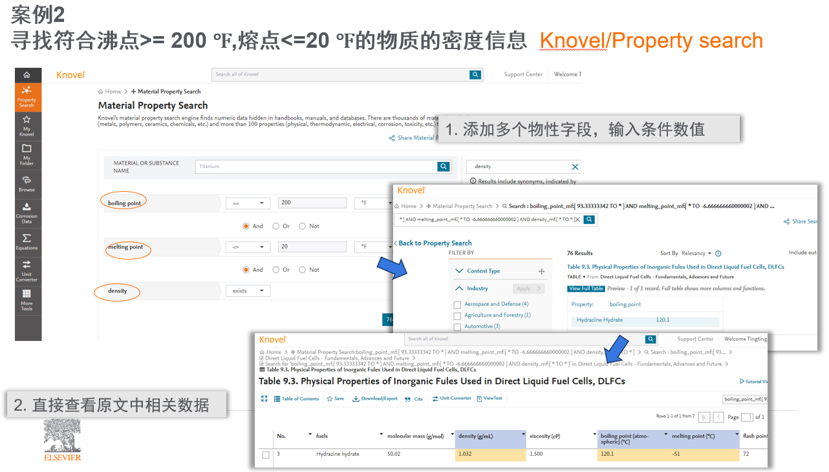Click the Apply button next to Industry
829x472 pixels.
(x=529, y=289)
